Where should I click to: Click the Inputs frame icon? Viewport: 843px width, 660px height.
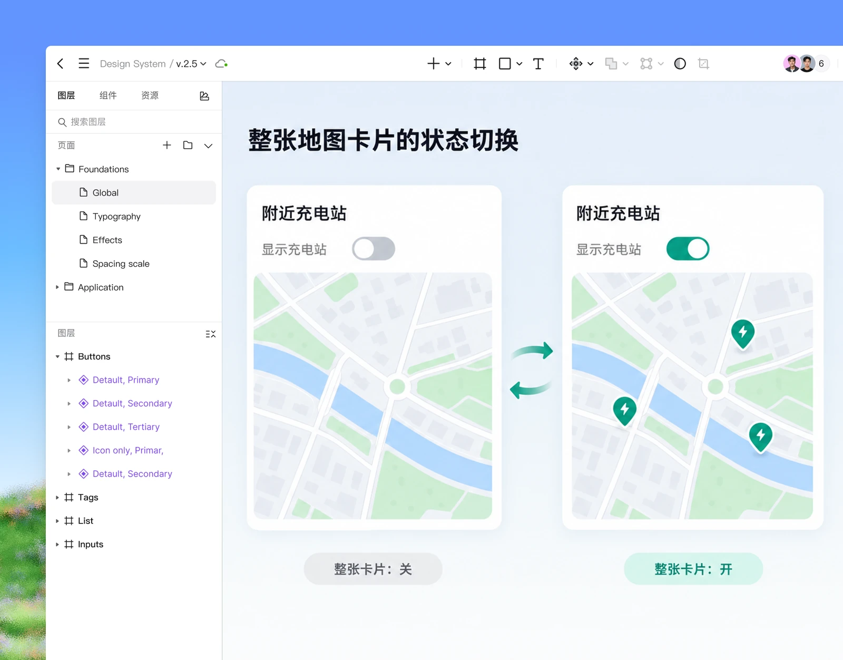click(69, 544)
